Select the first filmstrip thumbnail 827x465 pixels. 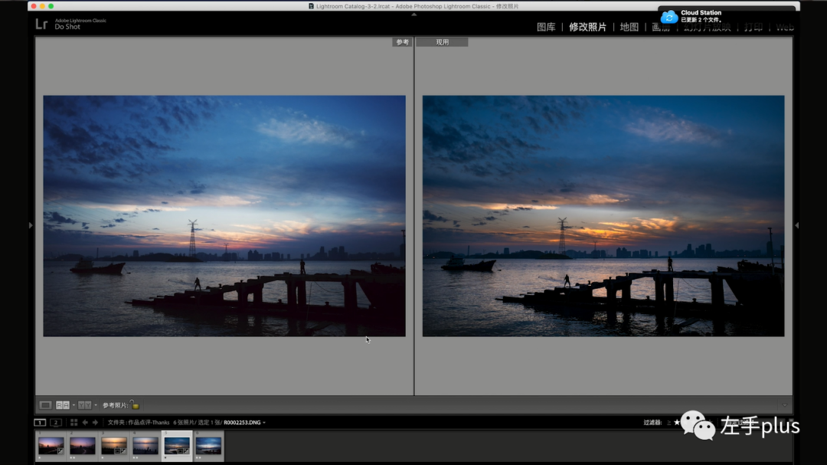click(51, 446)
